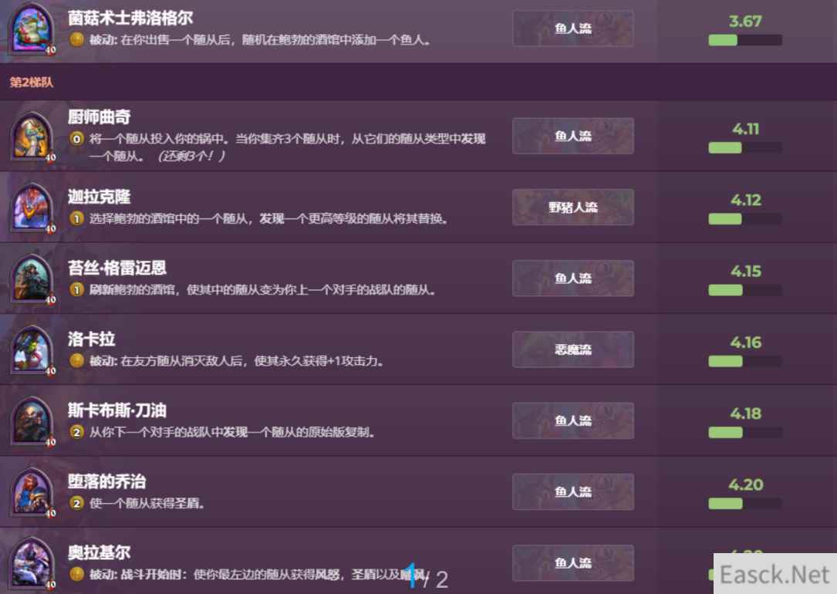This screenshot has width=837, height=594.
Task: Click the 洛卡拉 hero portrait icon
Action: click(32, 349)
